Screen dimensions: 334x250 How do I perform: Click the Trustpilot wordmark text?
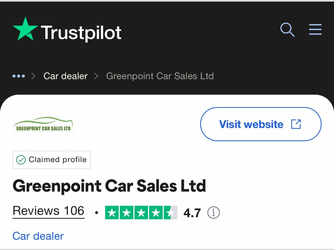(x=81, y=33)
